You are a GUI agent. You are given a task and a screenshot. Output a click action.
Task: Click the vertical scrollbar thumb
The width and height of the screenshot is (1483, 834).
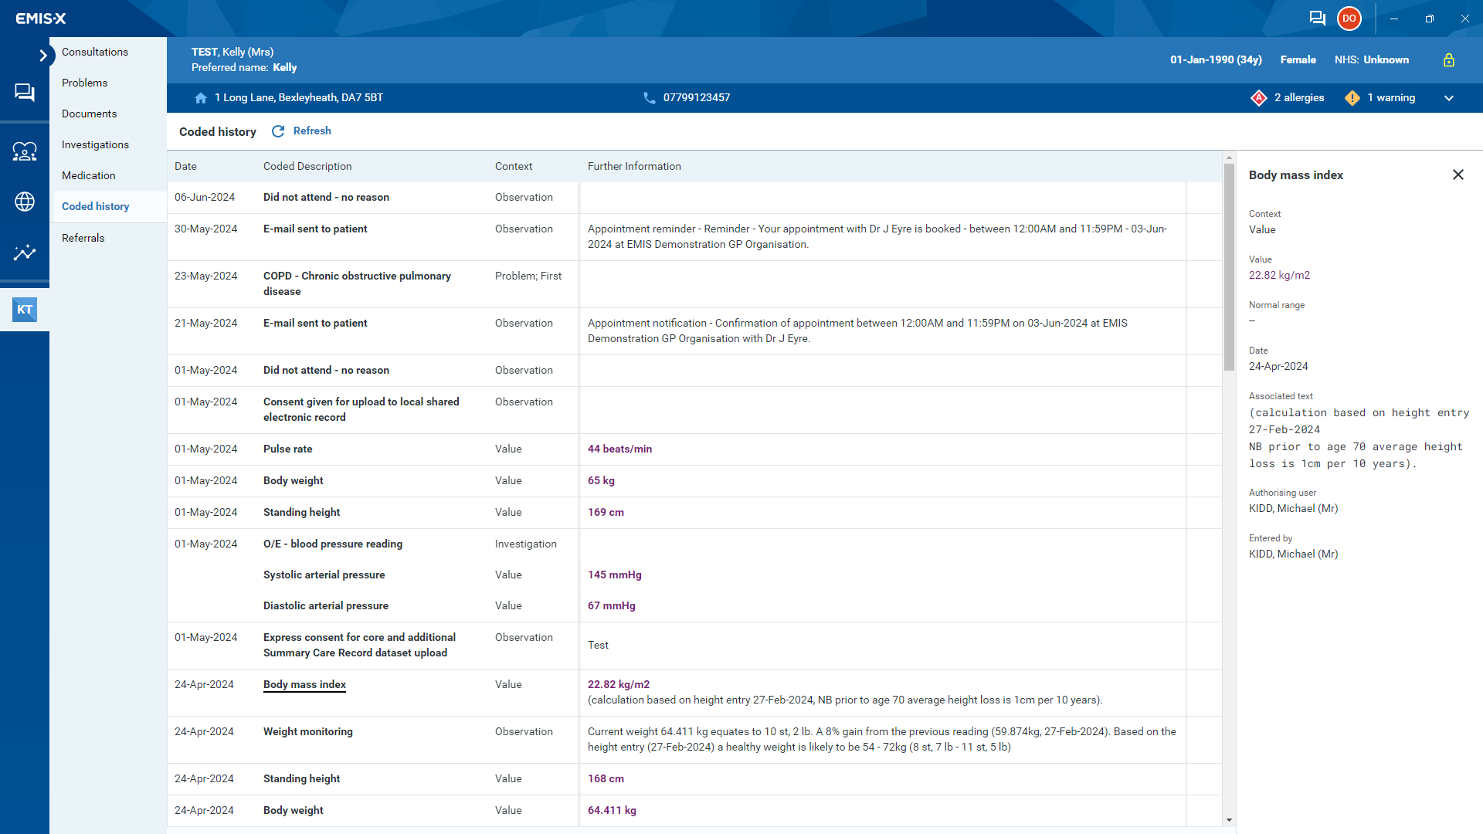tap(1229, 267)
